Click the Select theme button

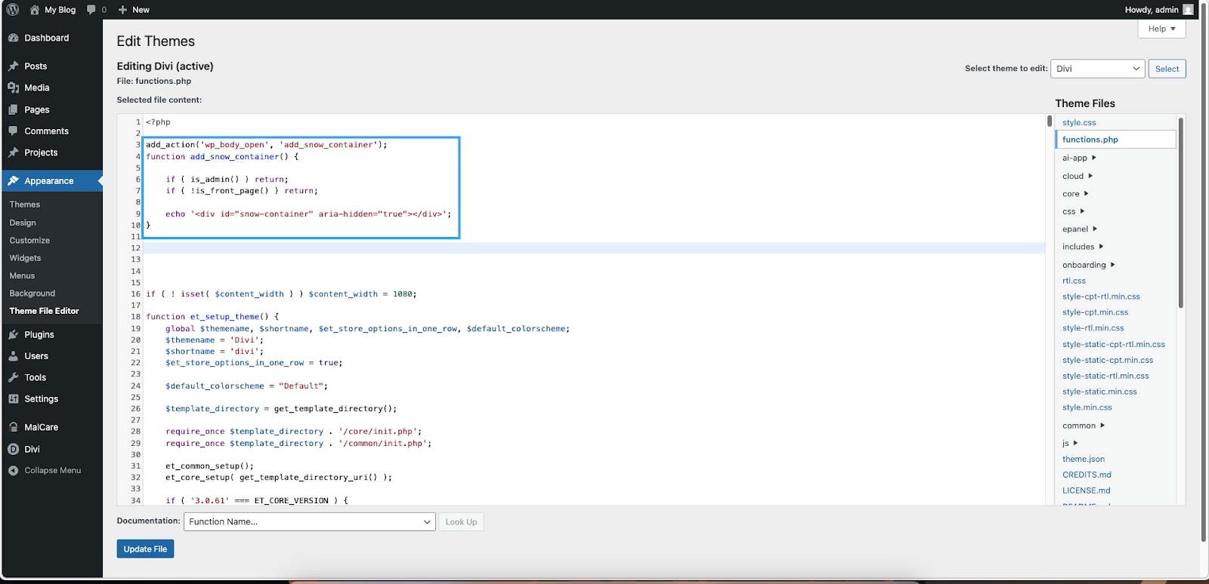[1167, 69]
